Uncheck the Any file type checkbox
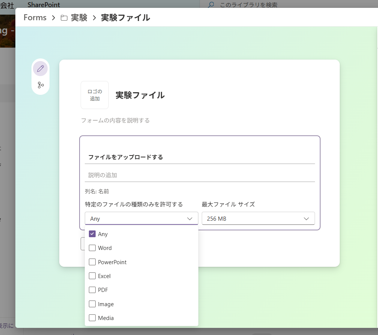Image resolution: width=378 pixels, height=335 pixels. pyautogui.click(x=92, y=234)
